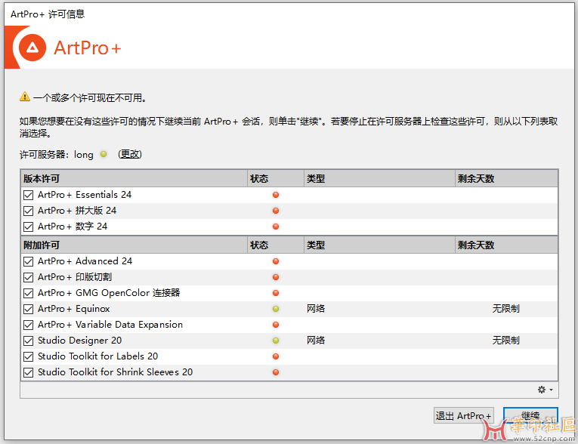The width and height of the screenshot is (578, 444).
Task: Toggle ArtPro+ Advanced 24 checkbox
Action: 29,261
